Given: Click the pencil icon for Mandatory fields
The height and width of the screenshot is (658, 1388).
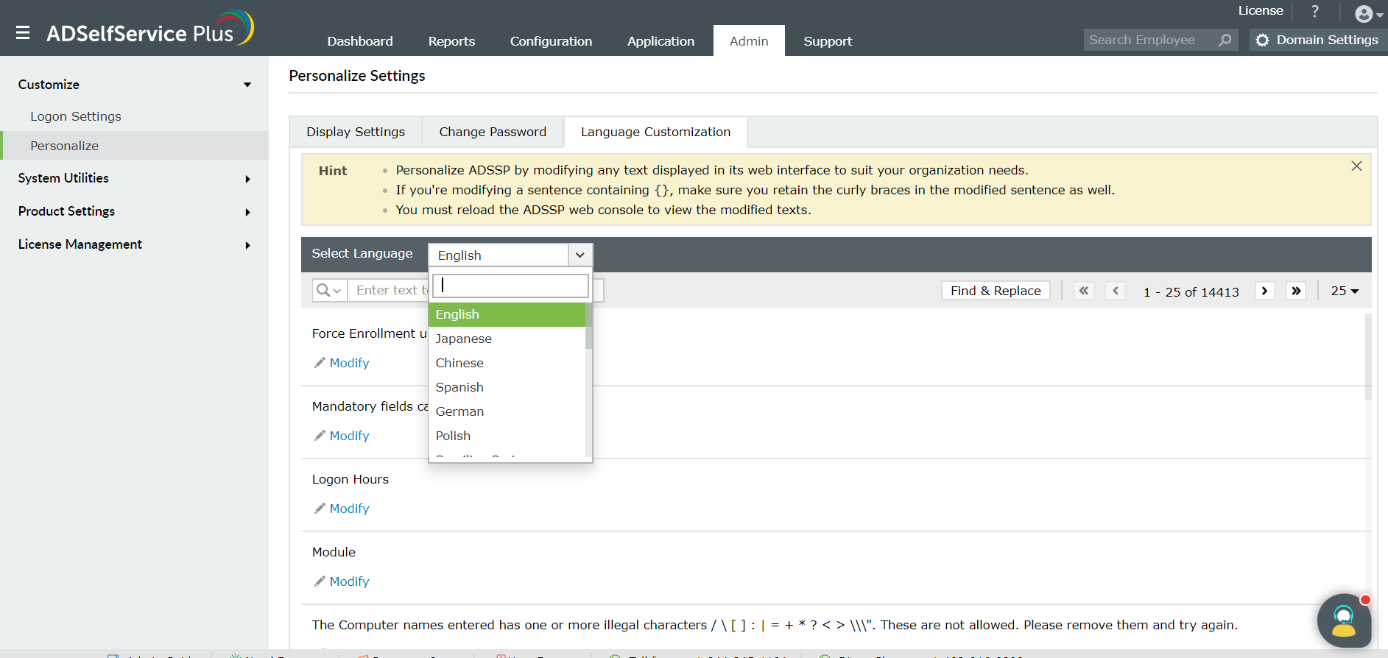Looking at the screenshot, I should (x=320, y=436).
